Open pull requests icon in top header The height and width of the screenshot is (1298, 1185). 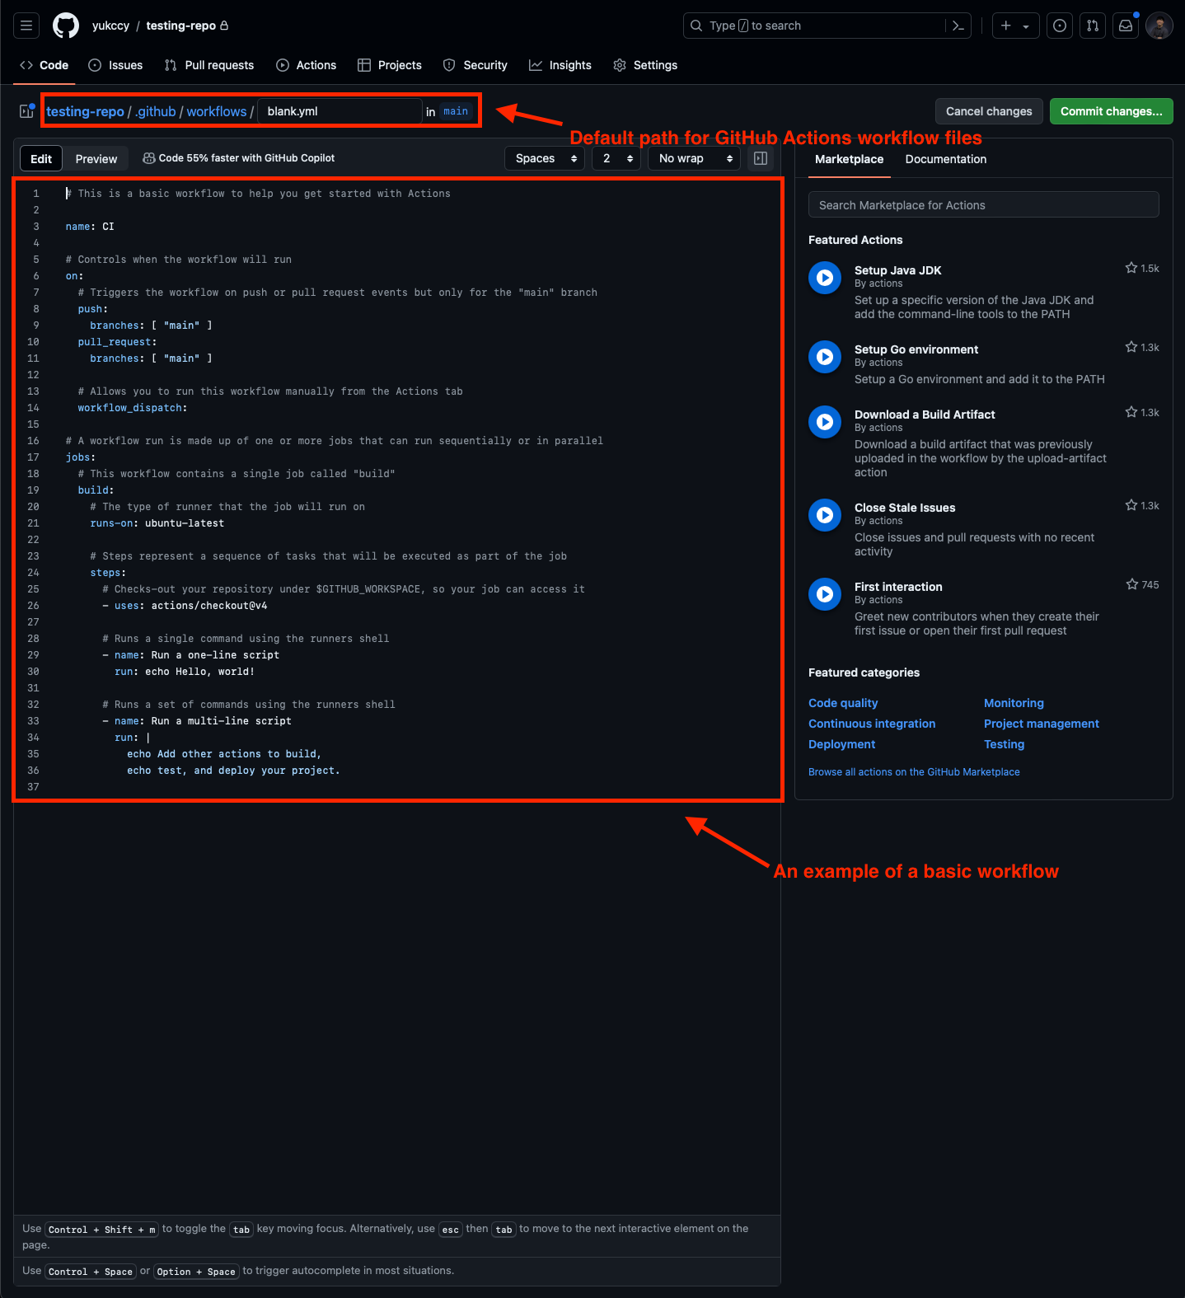tap(1093, 26)
